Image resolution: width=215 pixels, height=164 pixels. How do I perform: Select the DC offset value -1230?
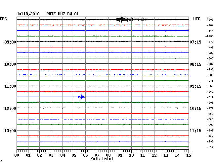click(209, 36)
